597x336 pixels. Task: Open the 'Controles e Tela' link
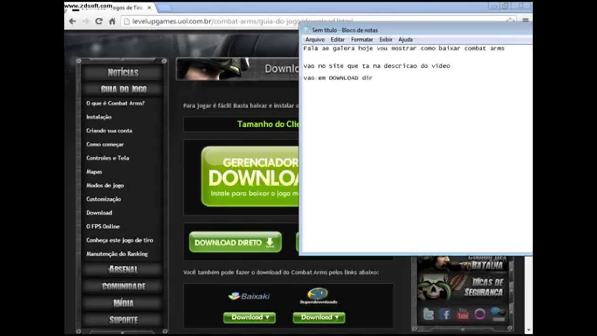click(x=107, y=158)
